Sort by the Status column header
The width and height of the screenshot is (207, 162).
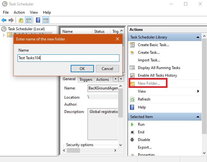pyautogui.click(x=101, y=32)
